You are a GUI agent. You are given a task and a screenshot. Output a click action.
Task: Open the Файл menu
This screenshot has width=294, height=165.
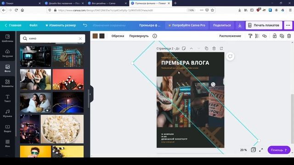coord(34,25)
